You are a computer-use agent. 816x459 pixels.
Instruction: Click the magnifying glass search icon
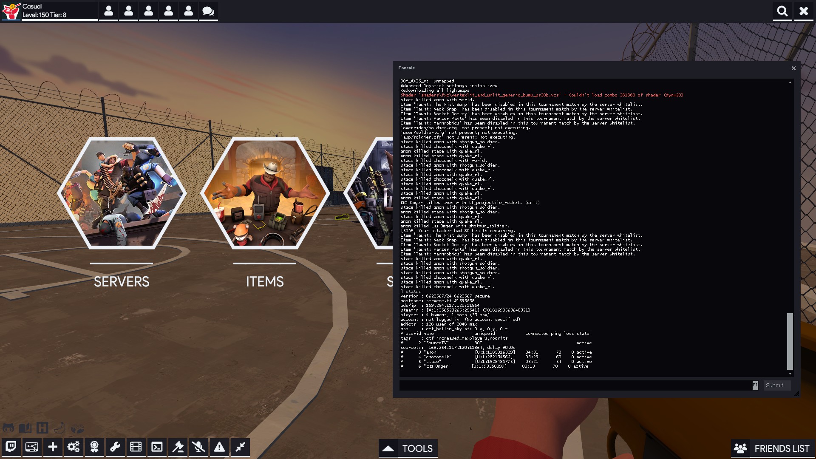point(782,11)
